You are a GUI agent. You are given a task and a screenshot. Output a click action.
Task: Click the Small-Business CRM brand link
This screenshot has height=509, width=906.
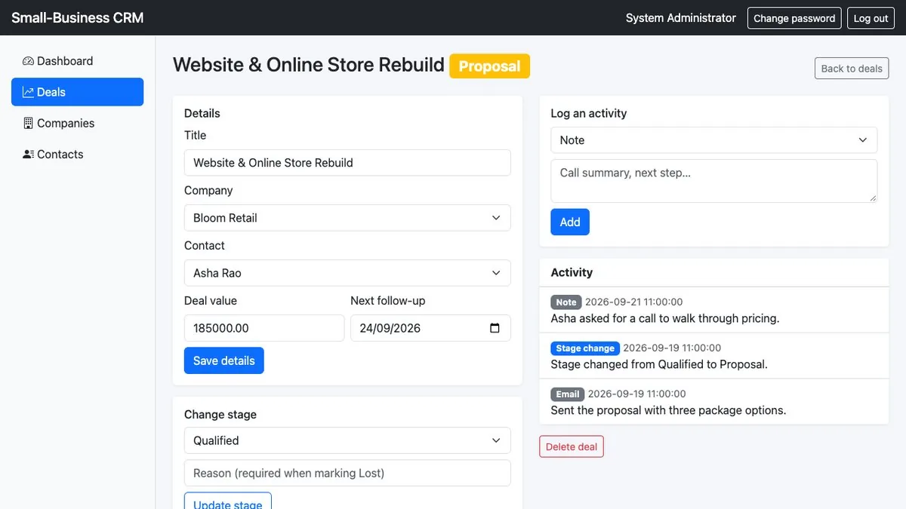pyautogui.click(x=78, y=17)
